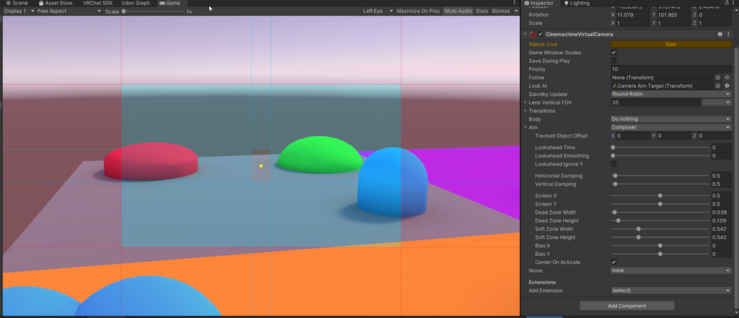Click gear icon next to Follow field

(x=727, y=78)
